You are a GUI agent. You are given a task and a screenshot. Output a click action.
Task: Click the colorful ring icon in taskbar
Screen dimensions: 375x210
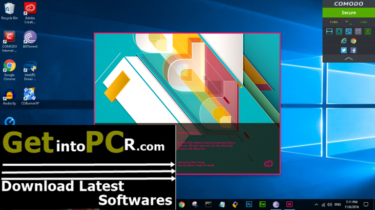pos(235,204)
